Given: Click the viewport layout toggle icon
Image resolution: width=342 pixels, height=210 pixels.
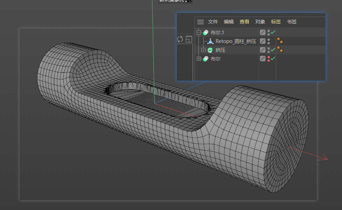Looking at the screenshot, I should coord(189,39).
